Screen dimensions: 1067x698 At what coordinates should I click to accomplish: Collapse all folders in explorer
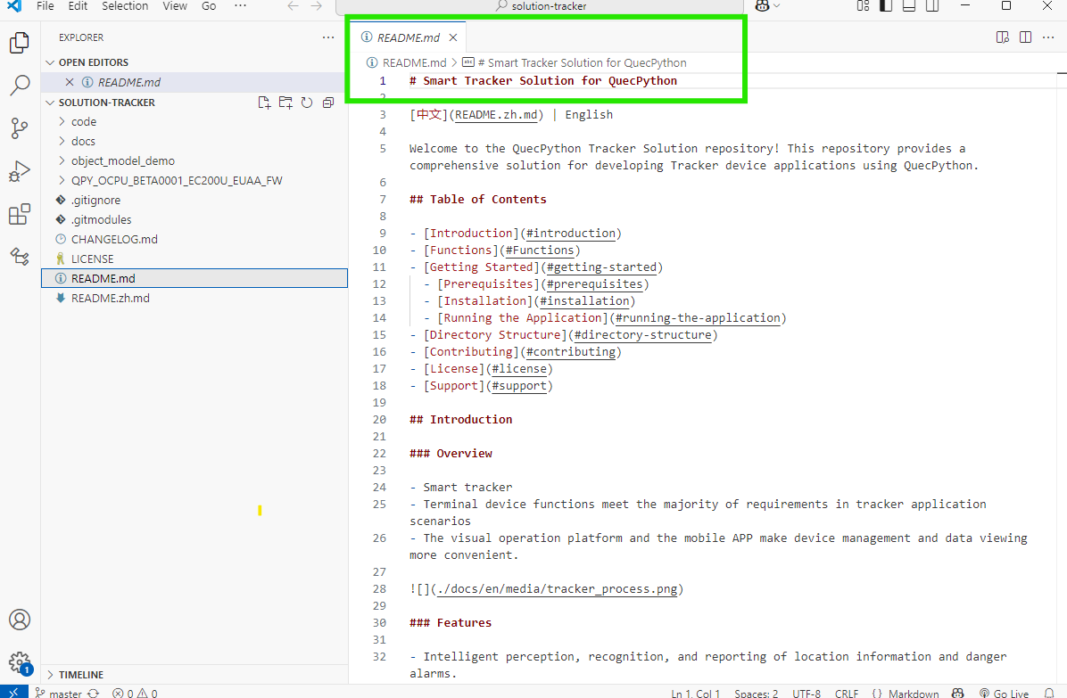(328, 103)
